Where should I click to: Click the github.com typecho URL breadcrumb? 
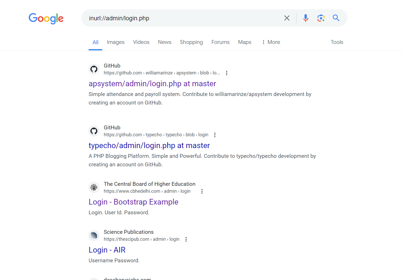pyautogui.click(x=156, y=135)
